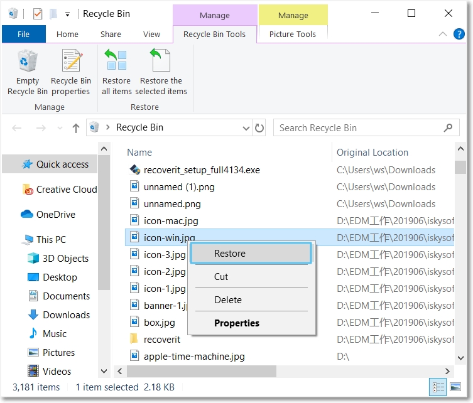Open the Help question mark icon
The height and width of the screenshot is (403, 473).
coord(459,34)
